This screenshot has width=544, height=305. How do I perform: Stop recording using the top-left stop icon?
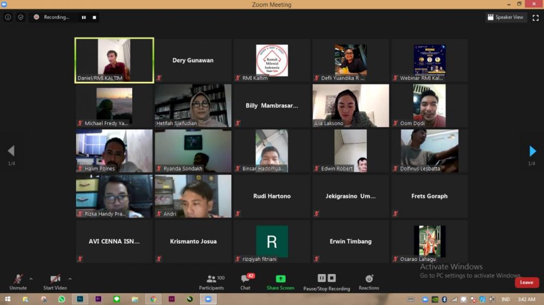pos(94,17)
